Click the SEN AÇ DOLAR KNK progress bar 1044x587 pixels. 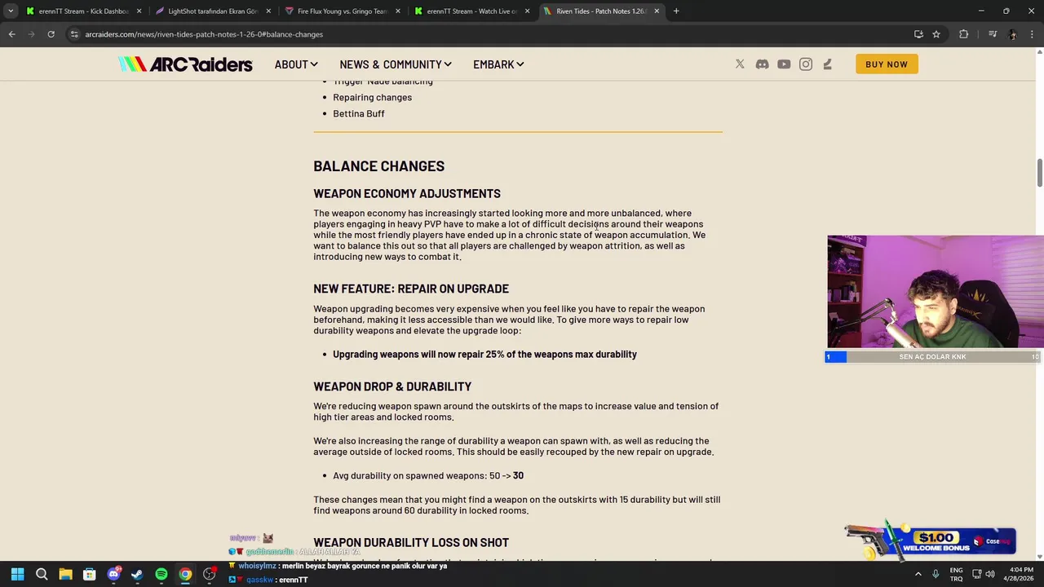pyautogui.click(x=932, y=356)
